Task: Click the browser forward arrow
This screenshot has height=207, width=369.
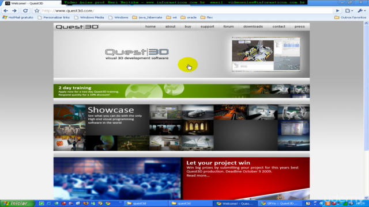Action: coord(14,10)
